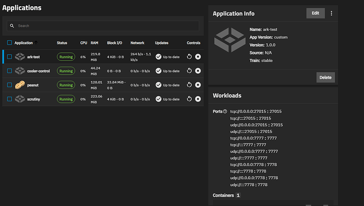The image size is (364, 206).
Task: Click the Ports help question mark icon
Action: tap(225, 112)
